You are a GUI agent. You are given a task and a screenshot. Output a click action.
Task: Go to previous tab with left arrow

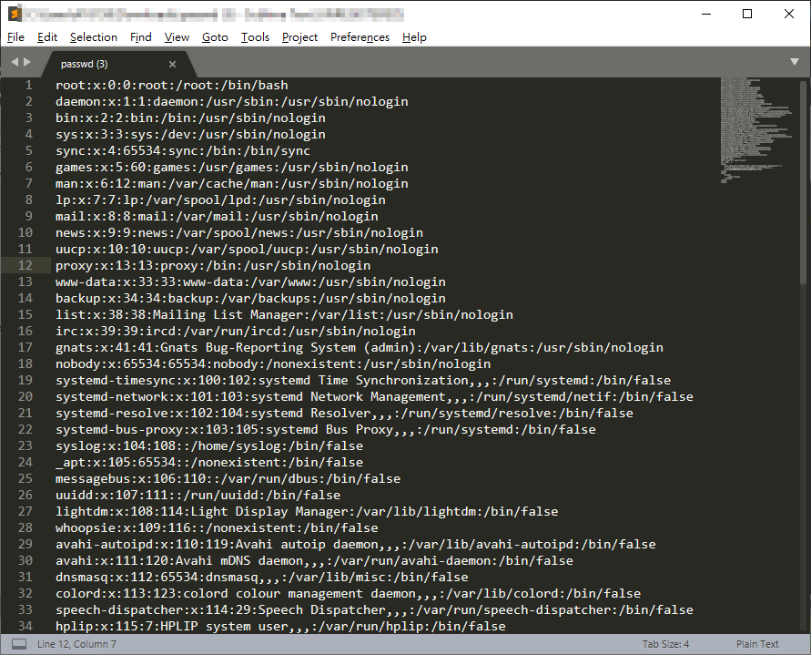click(15, 62)
